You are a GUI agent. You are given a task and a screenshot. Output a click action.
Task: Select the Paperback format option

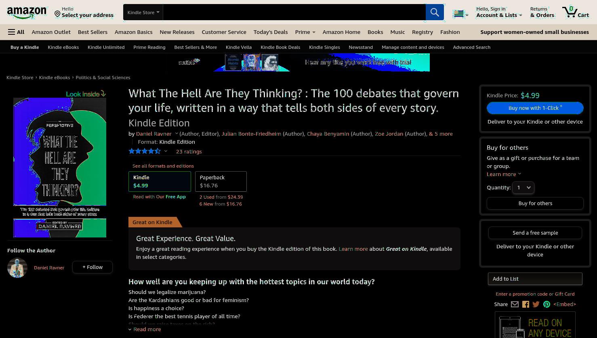[221, 181]
